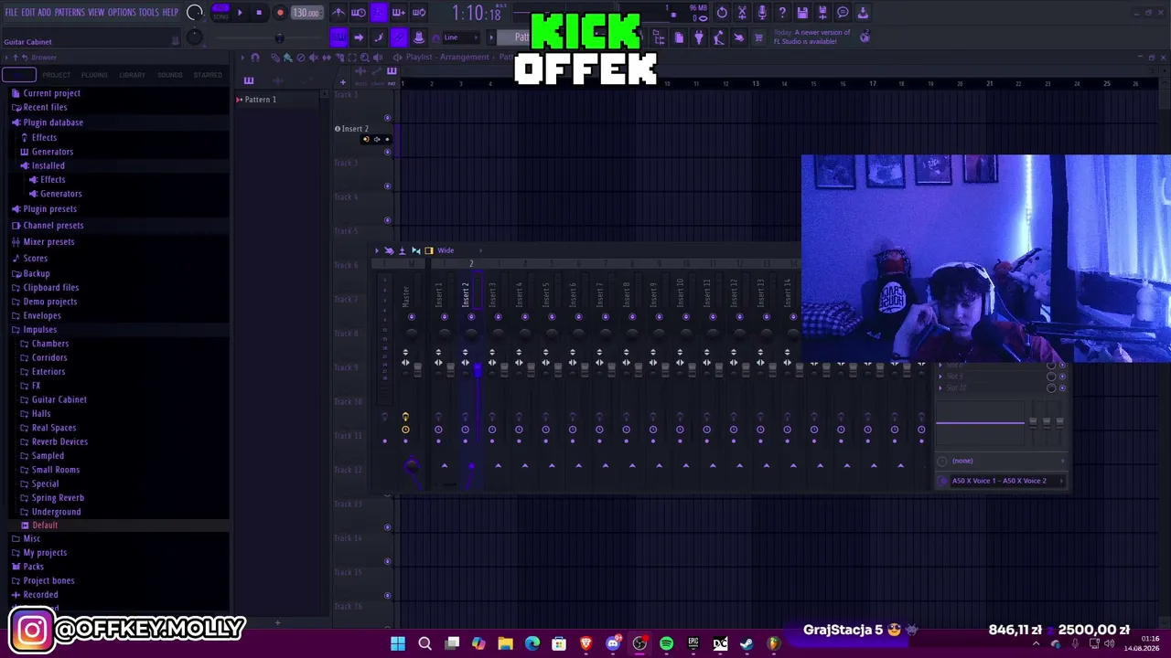Open the Windows Start menu
1171x658 pixels.
tap(398, 644)
